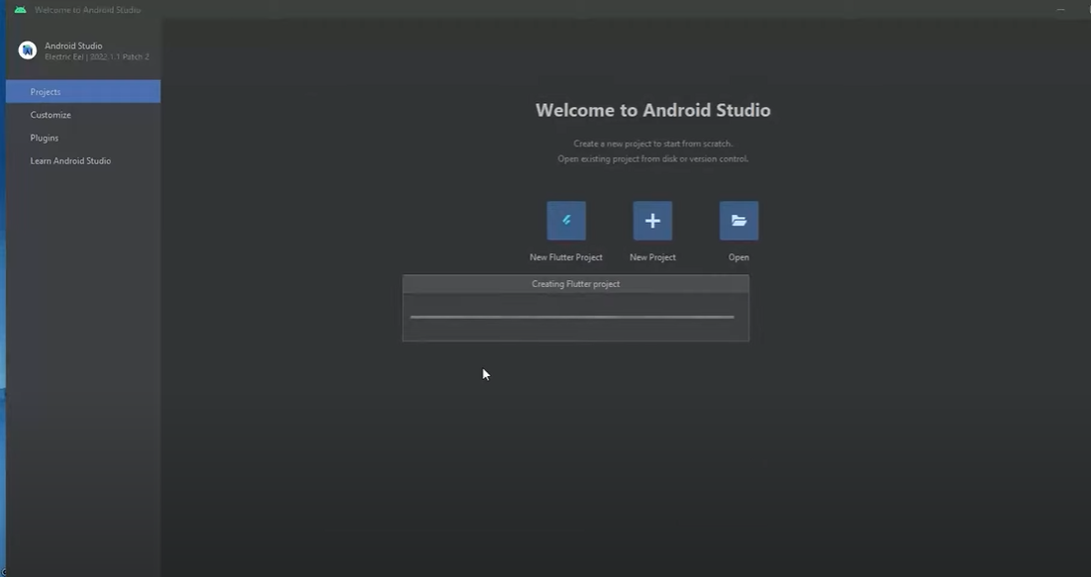Click the New Flutter Project icon

[566, 221]
